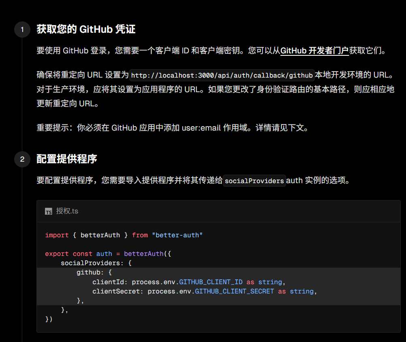Click GITHUB_CLIENT_ID in the code block
Image resolution: width=406 pixels, height=342 pixels.
tap(211, 282)
